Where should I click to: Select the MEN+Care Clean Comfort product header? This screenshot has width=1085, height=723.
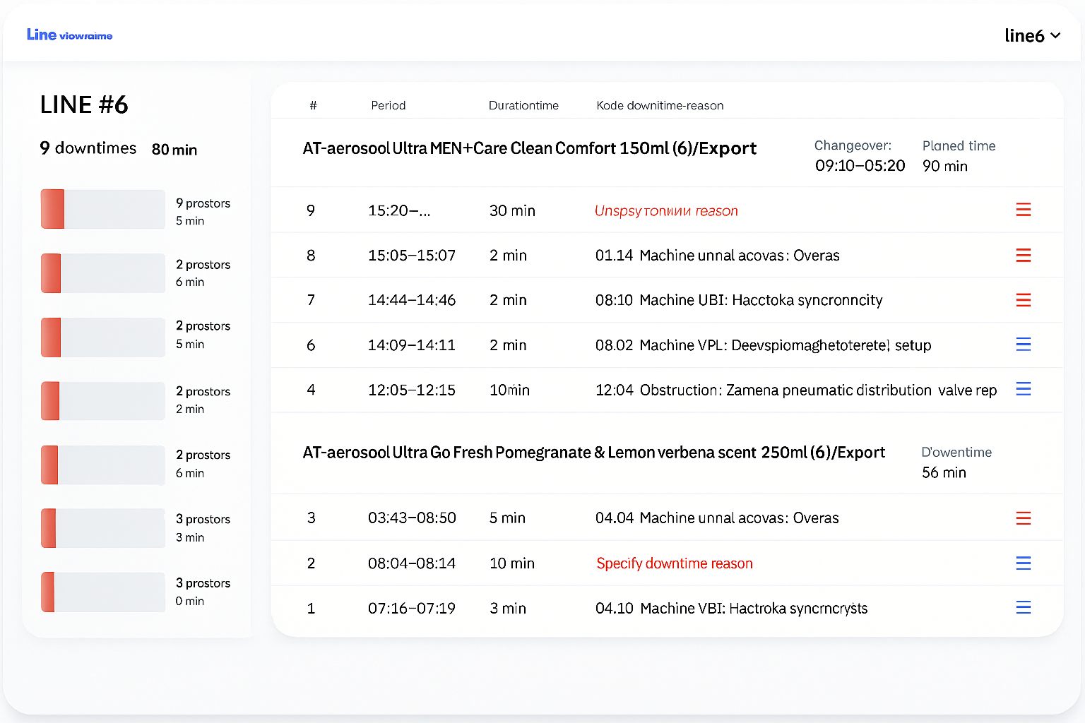click(x=529, y=148)
